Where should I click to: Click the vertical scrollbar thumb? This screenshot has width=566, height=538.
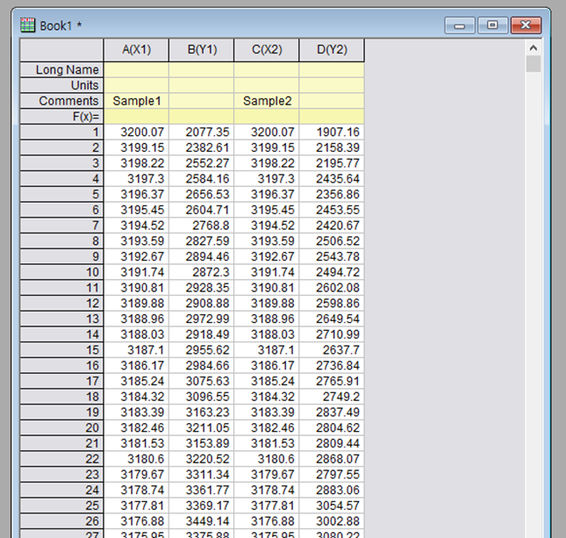(534, 63)
